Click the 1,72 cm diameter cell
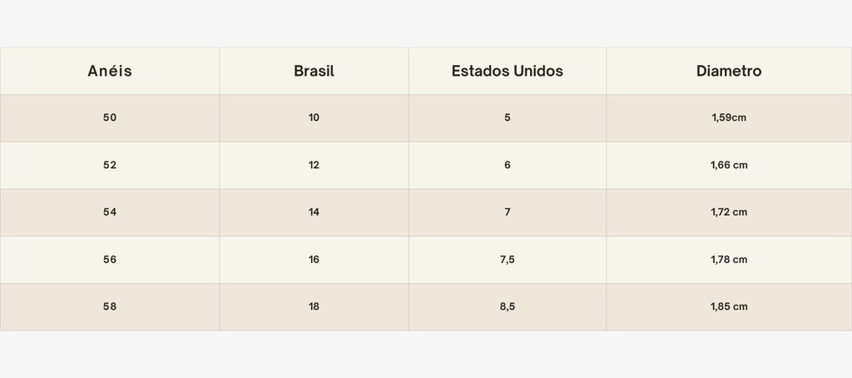Viewport: 852px width, 378px height. click(729, 212)
